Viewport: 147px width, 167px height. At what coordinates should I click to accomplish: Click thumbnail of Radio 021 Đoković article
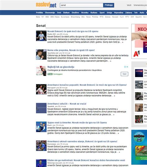[41, 36]
